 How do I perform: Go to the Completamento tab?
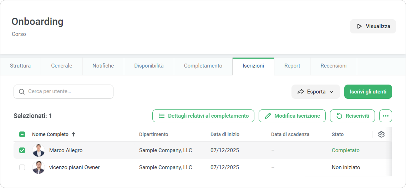[203, 66]
